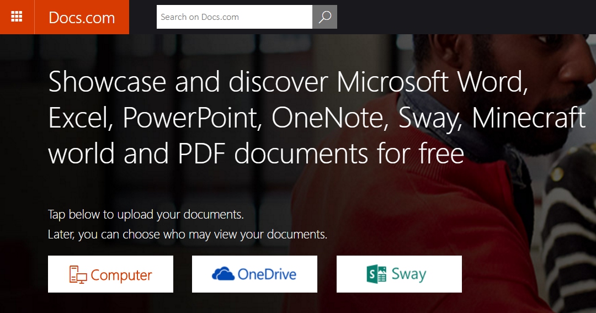The height and width of the screenshot is (313, 596).
Task: Open the app launcher grid icon
Action: click(x=17, y=17)
